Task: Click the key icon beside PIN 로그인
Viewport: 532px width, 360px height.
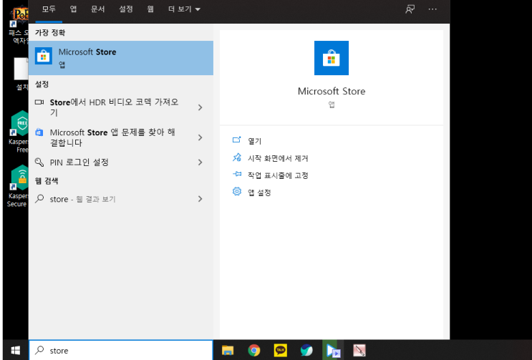Action: pos(39,162)
